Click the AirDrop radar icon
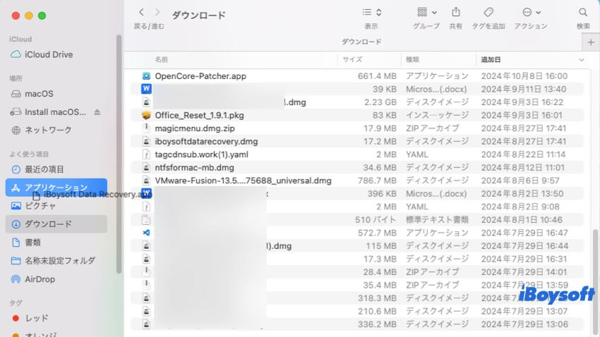This screenshot has width=600, height=337. [16, 279]
